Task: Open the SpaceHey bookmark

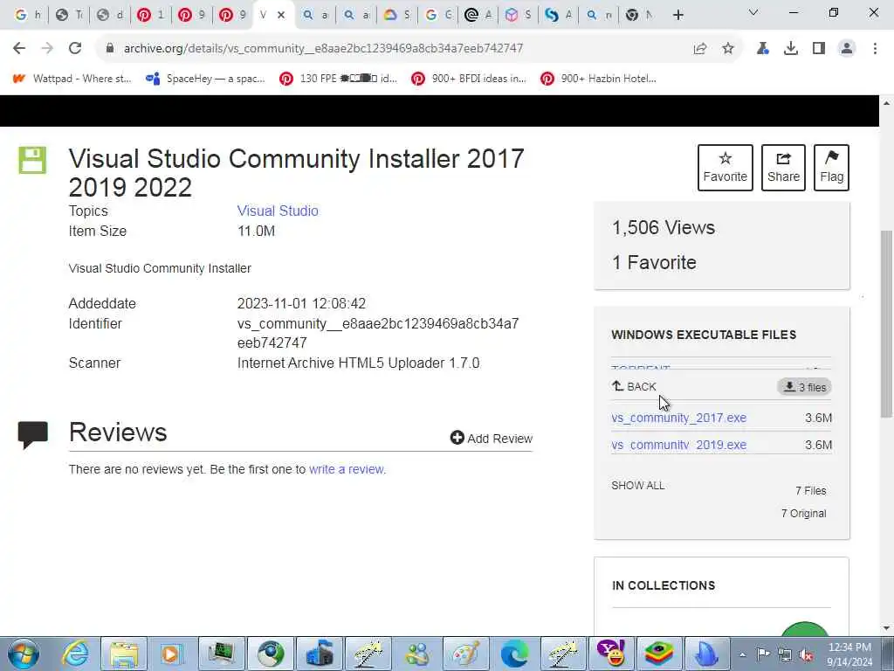Action: pos(205,79)
